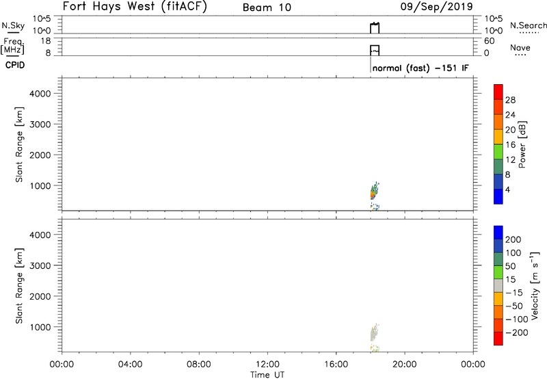The height and width of the screenshot is (379, 547).
Task: Click the '08:00' time tick label
Action: (x=199, y=365)
